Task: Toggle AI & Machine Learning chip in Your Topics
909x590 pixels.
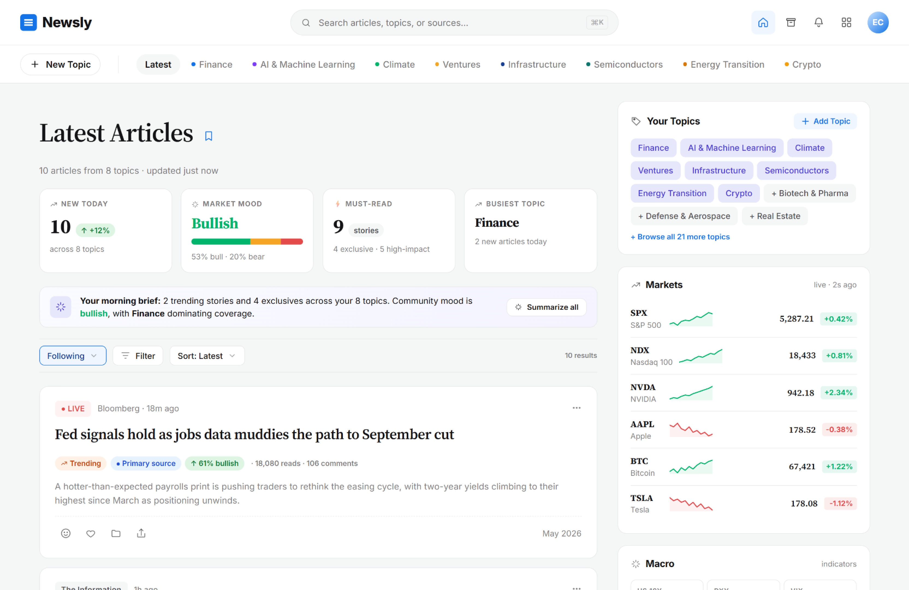Action: pos(731,148)
